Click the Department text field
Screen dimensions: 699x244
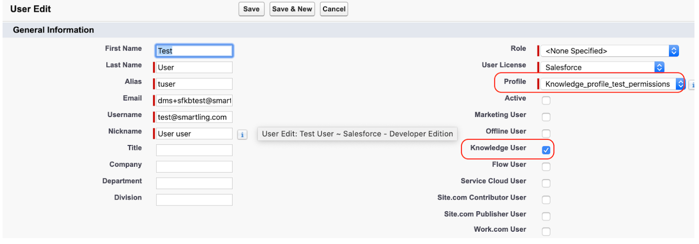tap(194, 183)
